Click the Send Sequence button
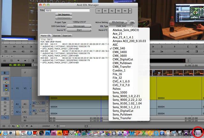The image size is (204, 138). tap(64, 18)
